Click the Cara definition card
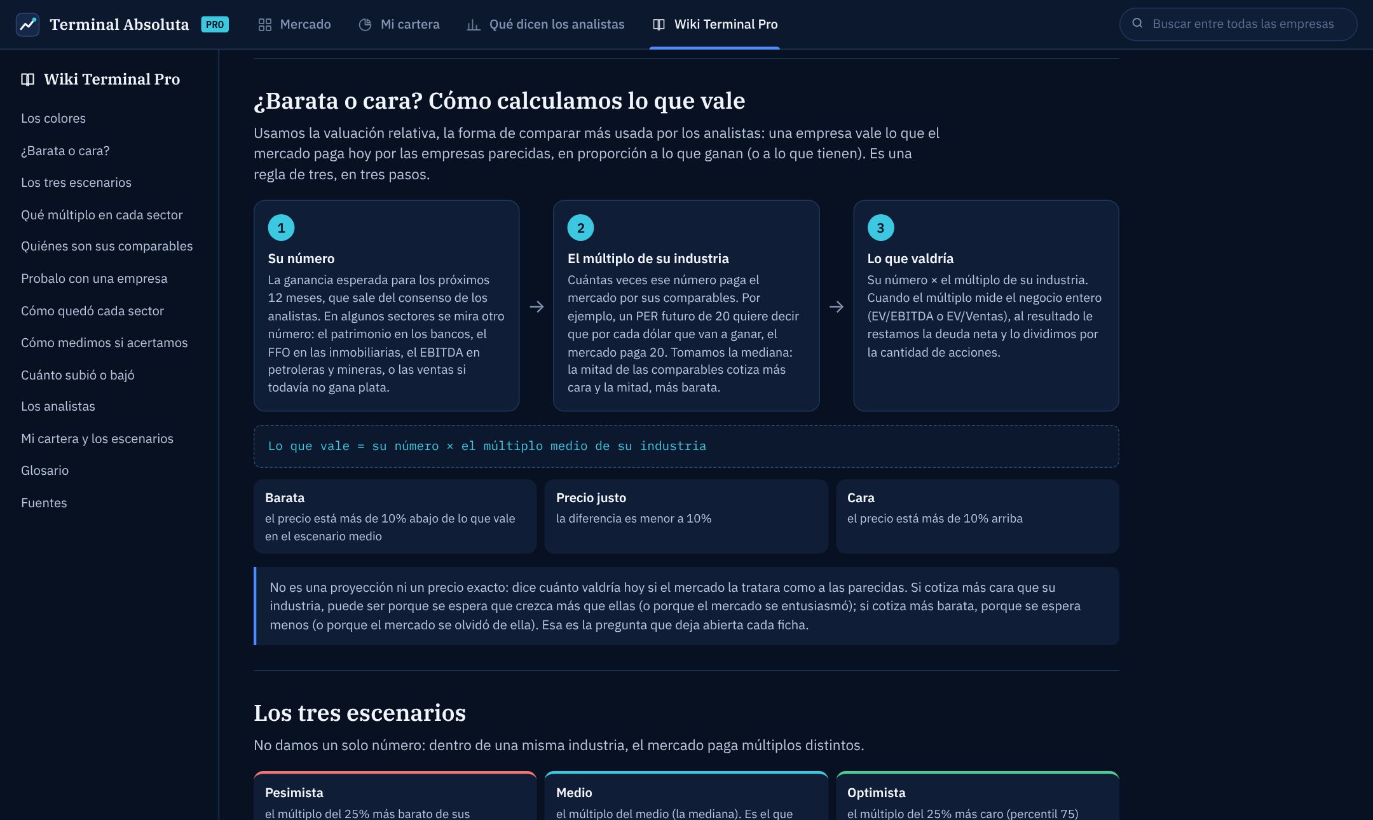The height and width of the screenshot is (820, 1373). pyautogui.click(x=978, y=516)
